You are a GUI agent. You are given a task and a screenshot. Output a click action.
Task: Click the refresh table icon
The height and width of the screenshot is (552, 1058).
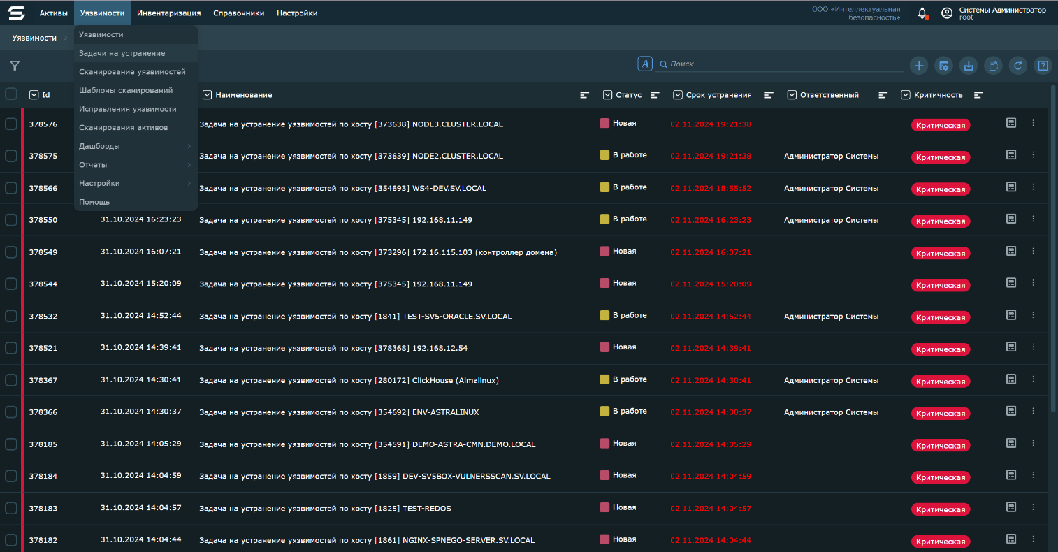click(1018, 66)
